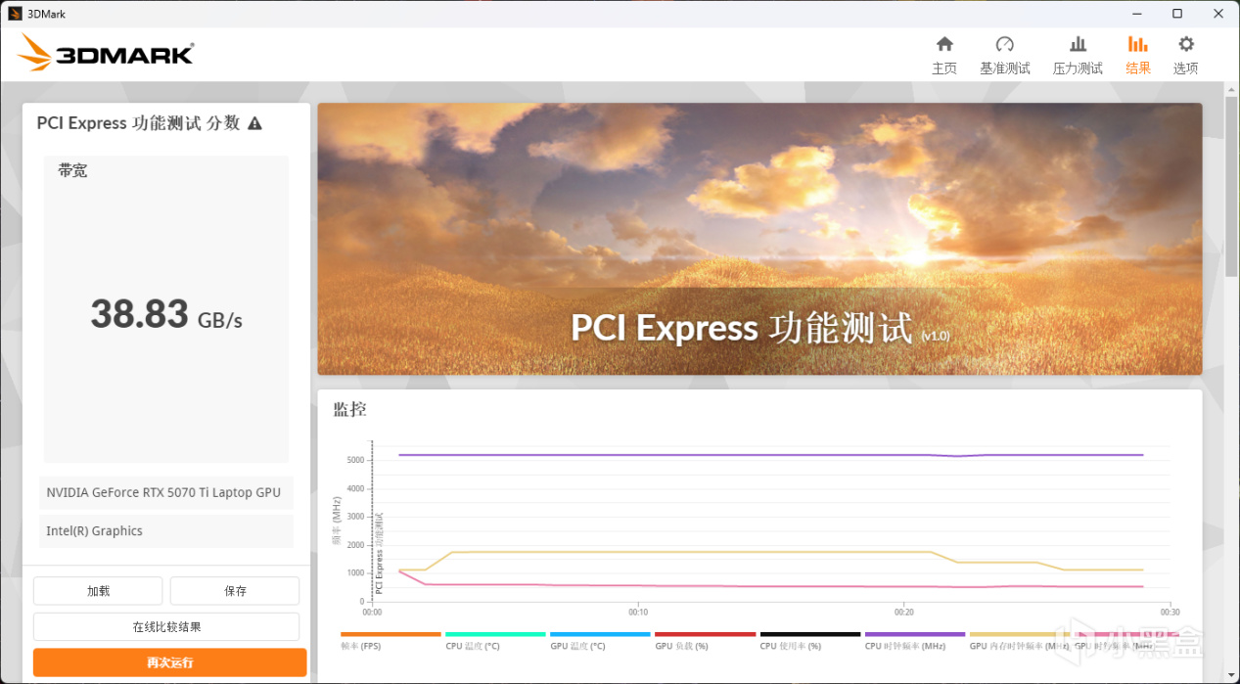
Task: Select the 结果 results tab
Action: [x=1138, y=56]
